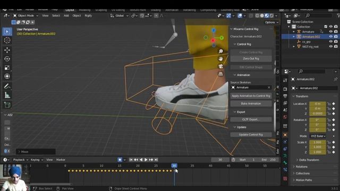Toggle auto keying record button
Image resolution: width=340 pixels, height=191 pixels.
pos(120,160)
